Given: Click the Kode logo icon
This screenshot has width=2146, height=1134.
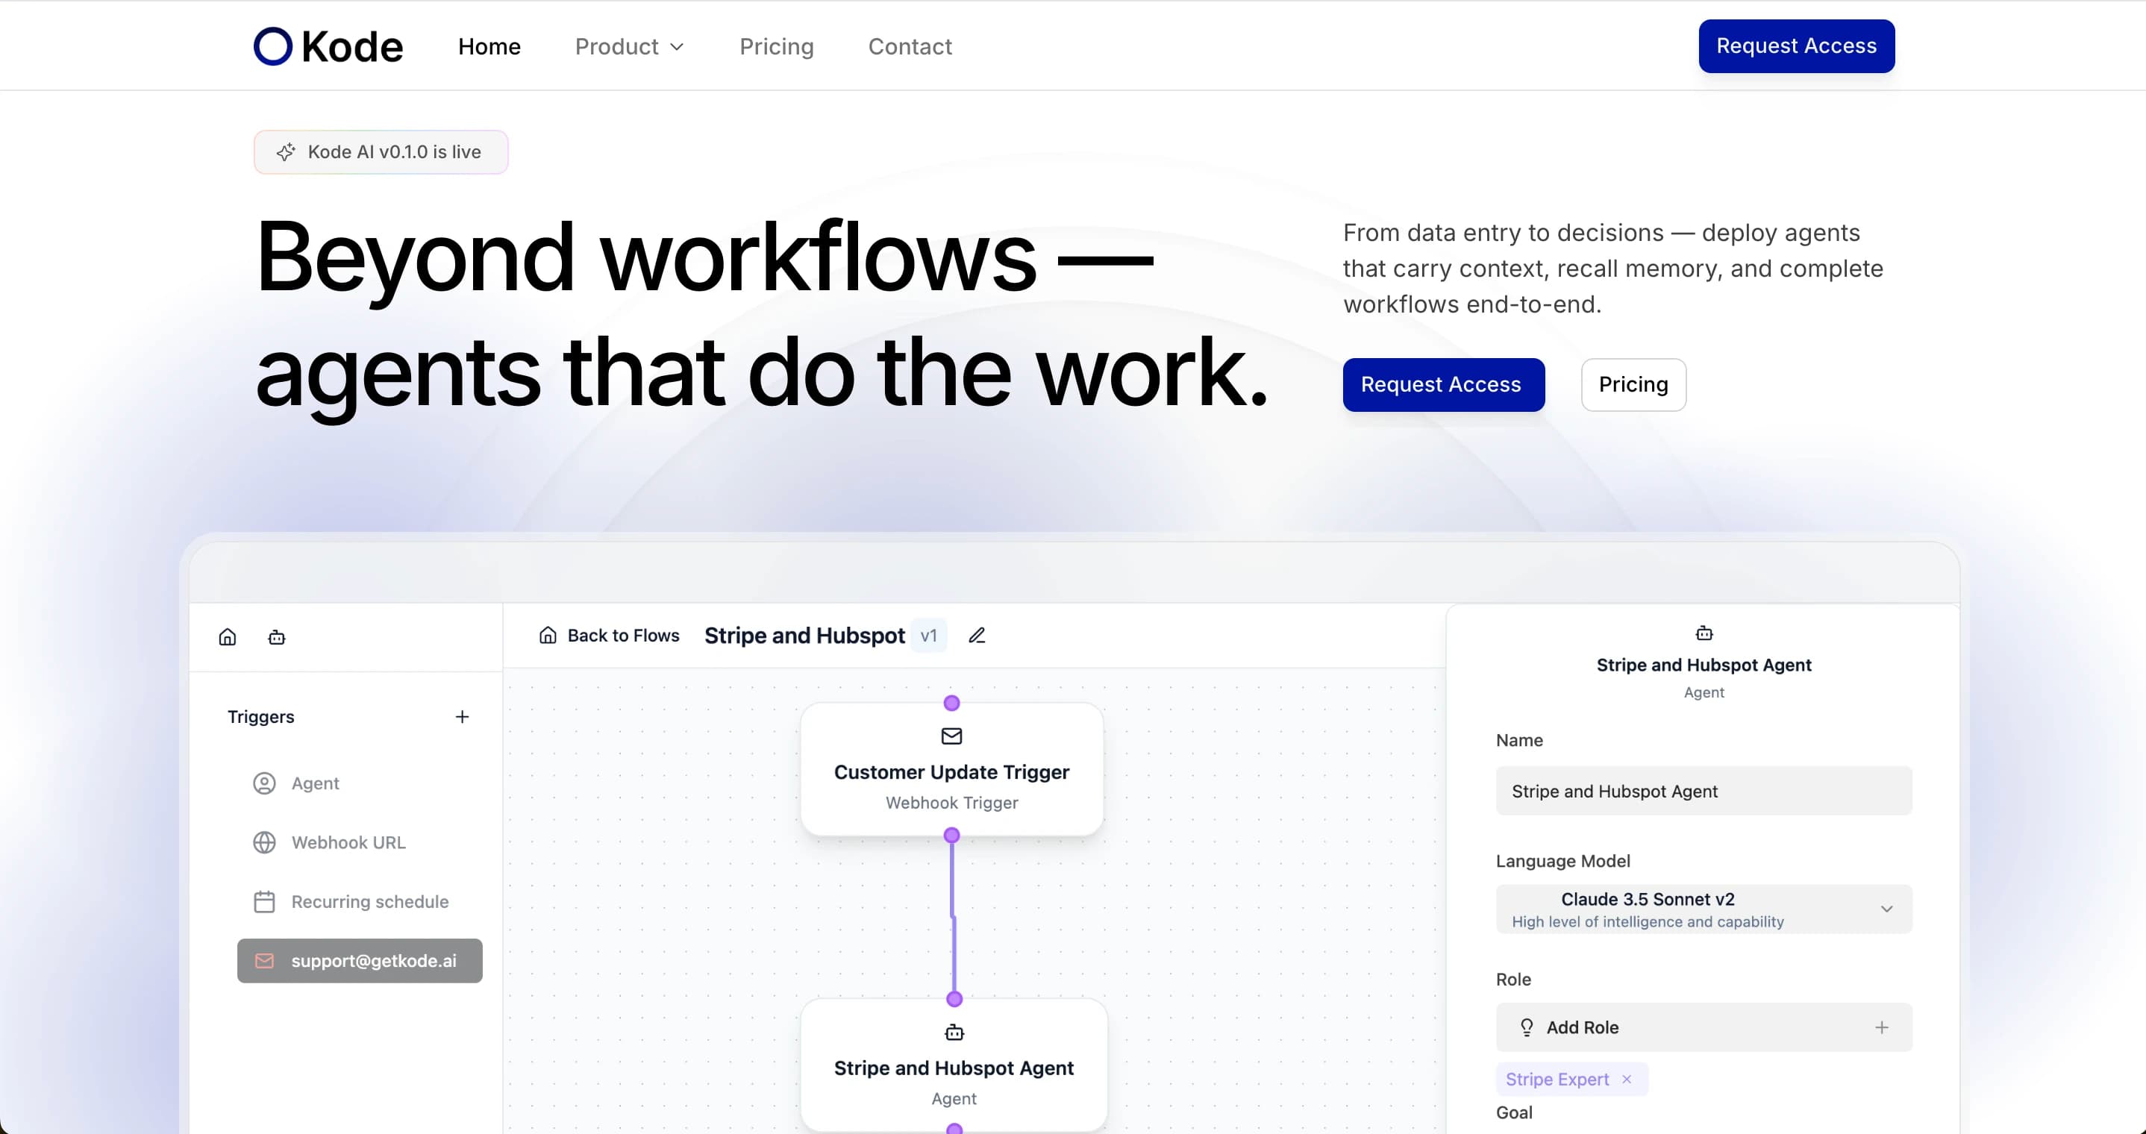Looking at the screenshot, I should (x=273, y=47).
